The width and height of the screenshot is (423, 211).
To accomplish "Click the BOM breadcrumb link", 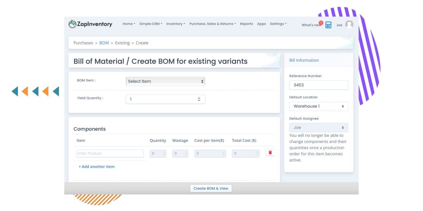I will pyautogui.click(x=104, y=43).
